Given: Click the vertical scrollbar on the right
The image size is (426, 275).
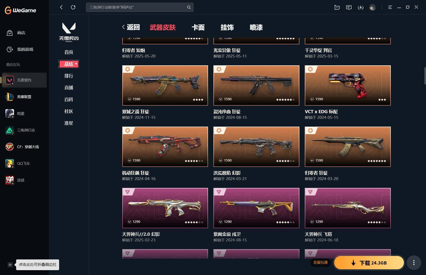Looking at the screenshot, I should tap(425, 76).
